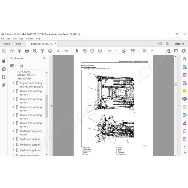The width and height of the screenshot is (188, 188).
Task: Open the File menu
Action: (x=2, y=39)
